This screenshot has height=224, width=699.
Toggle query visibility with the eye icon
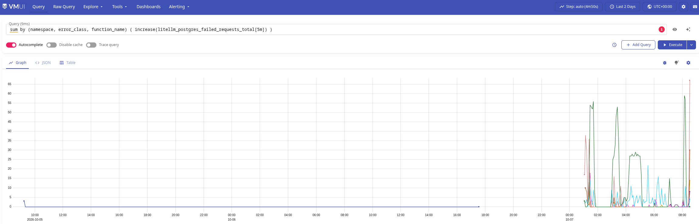pos(675,29)
